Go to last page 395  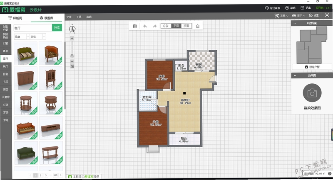coord(55,175)
